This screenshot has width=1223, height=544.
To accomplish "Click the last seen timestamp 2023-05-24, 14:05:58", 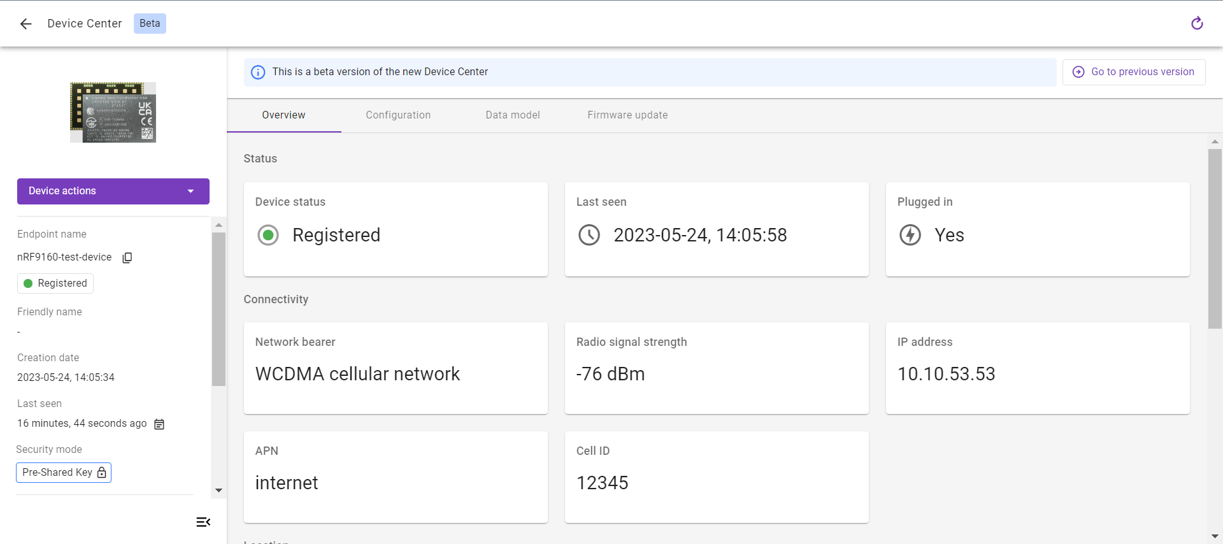I will pos(700,235).
